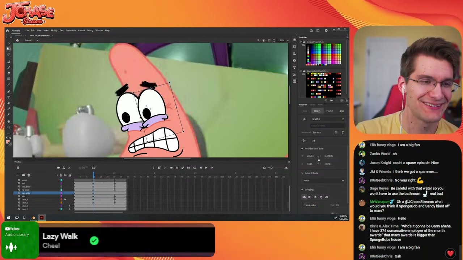Select the Selection arrow tool

[x=9, y=43]
